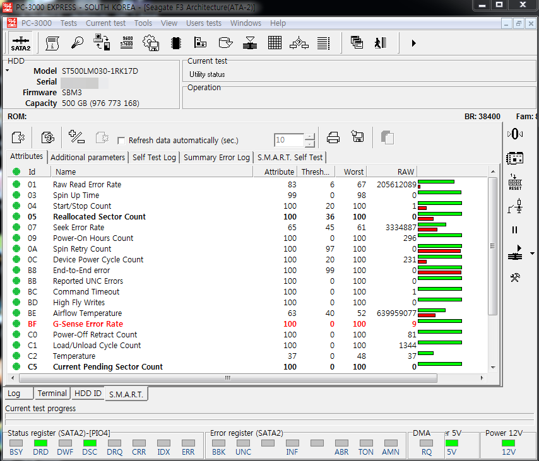Click the drive with arrow icon
Screen dimensions: 539x461
(225, 44)
